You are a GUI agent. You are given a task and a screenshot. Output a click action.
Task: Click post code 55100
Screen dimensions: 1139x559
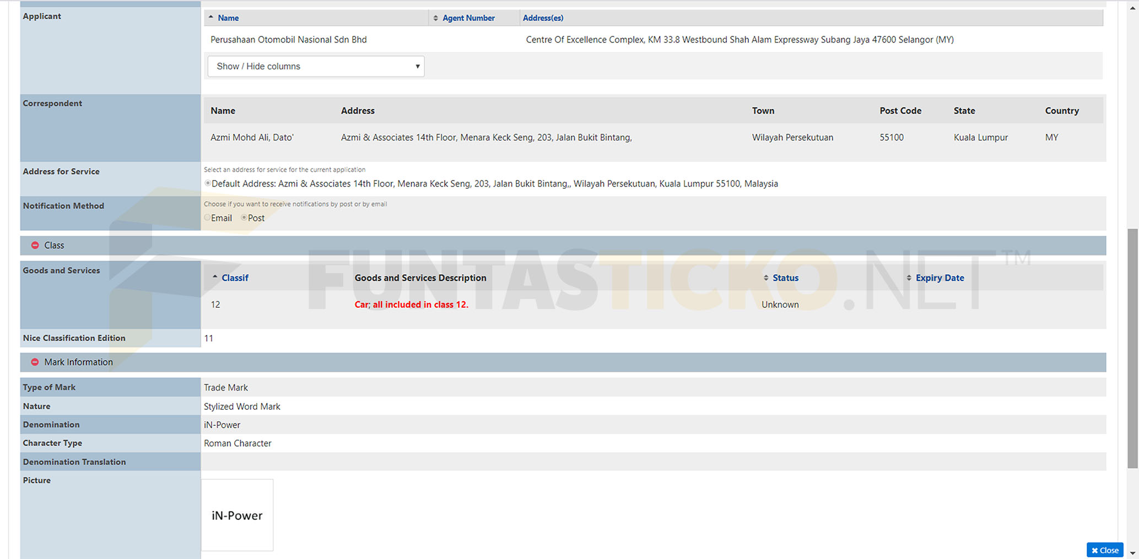coord(892,137)
